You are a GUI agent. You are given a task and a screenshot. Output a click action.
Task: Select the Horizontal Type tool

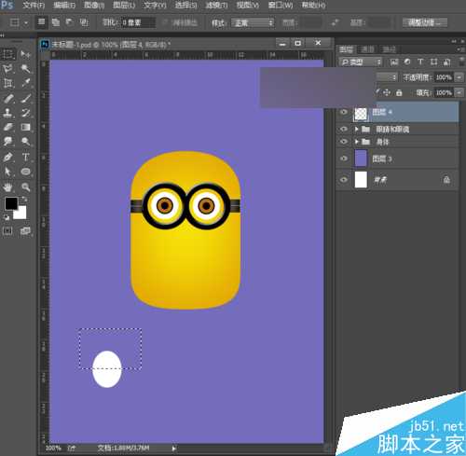(x=26, y=157)
